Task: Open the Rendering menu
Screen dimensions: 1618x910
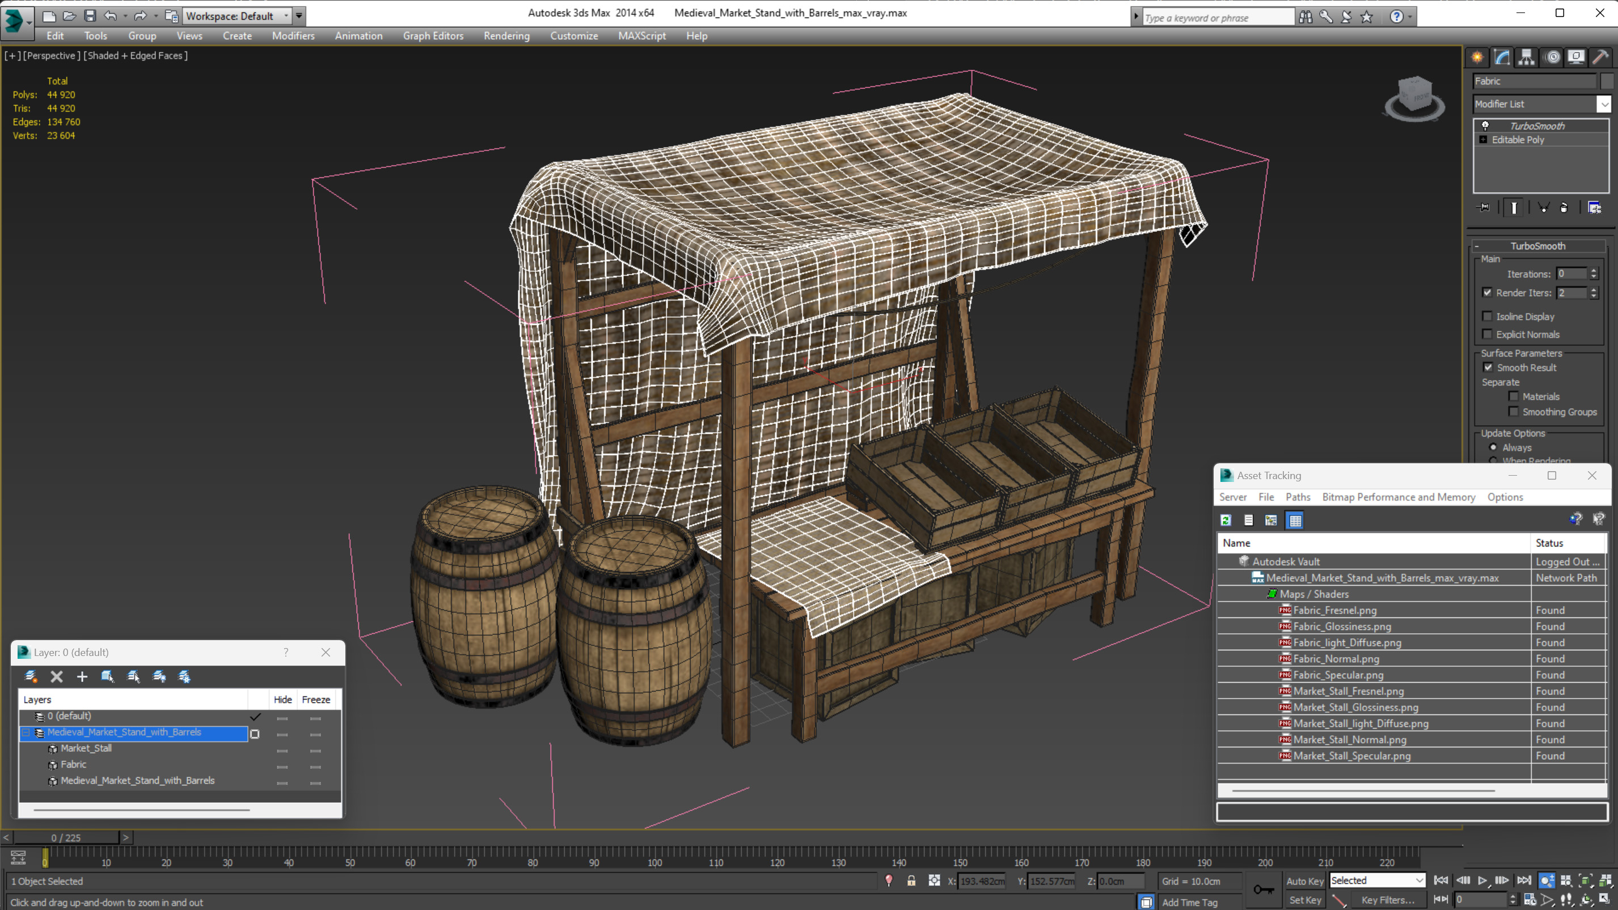Action: point(506,36)
